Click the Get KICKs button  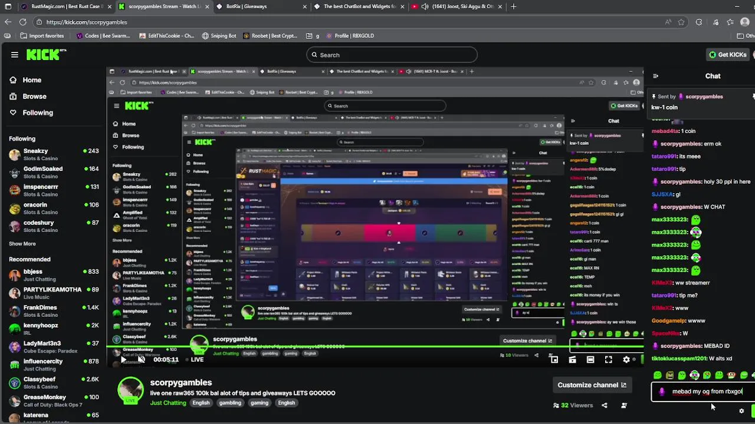[x=728, y=55]
